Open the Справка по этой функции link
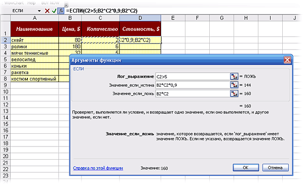This screenshot has width=303, height=185. pyautogui.click(x=98, y=168)
